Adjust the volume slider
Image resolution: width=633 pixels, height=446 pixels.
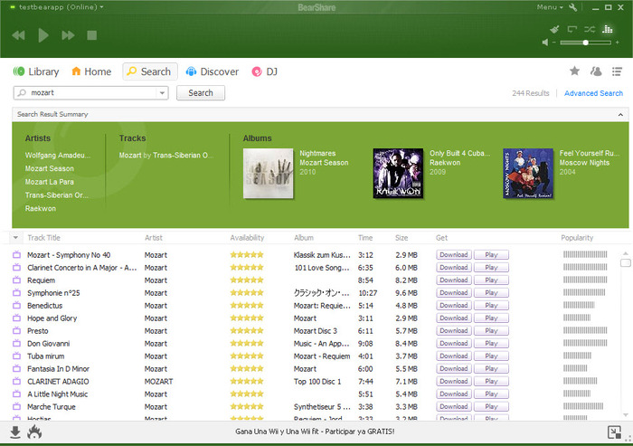click(585, 42)
